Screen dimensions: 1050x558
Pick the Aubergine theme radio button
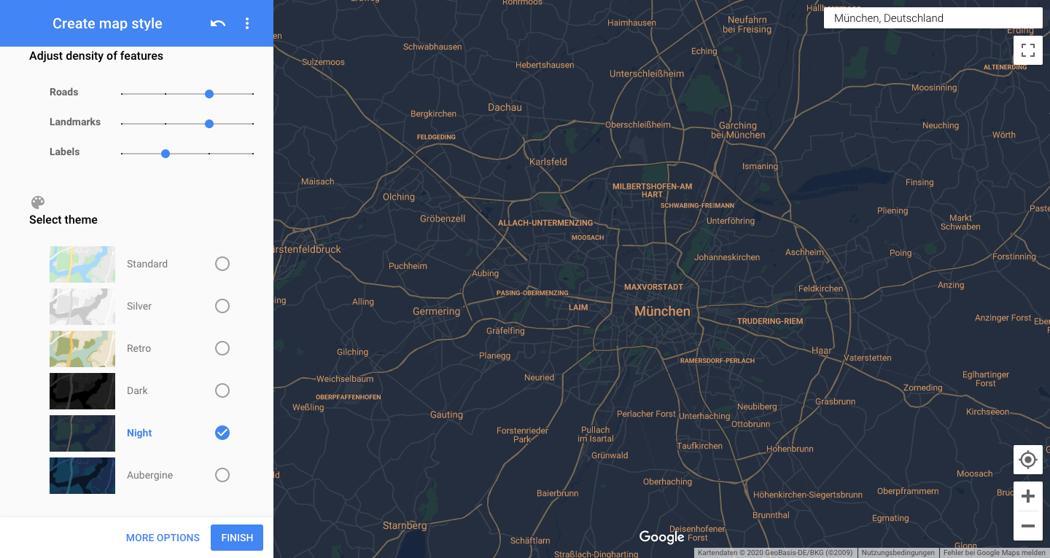click(x=222, y=475)
